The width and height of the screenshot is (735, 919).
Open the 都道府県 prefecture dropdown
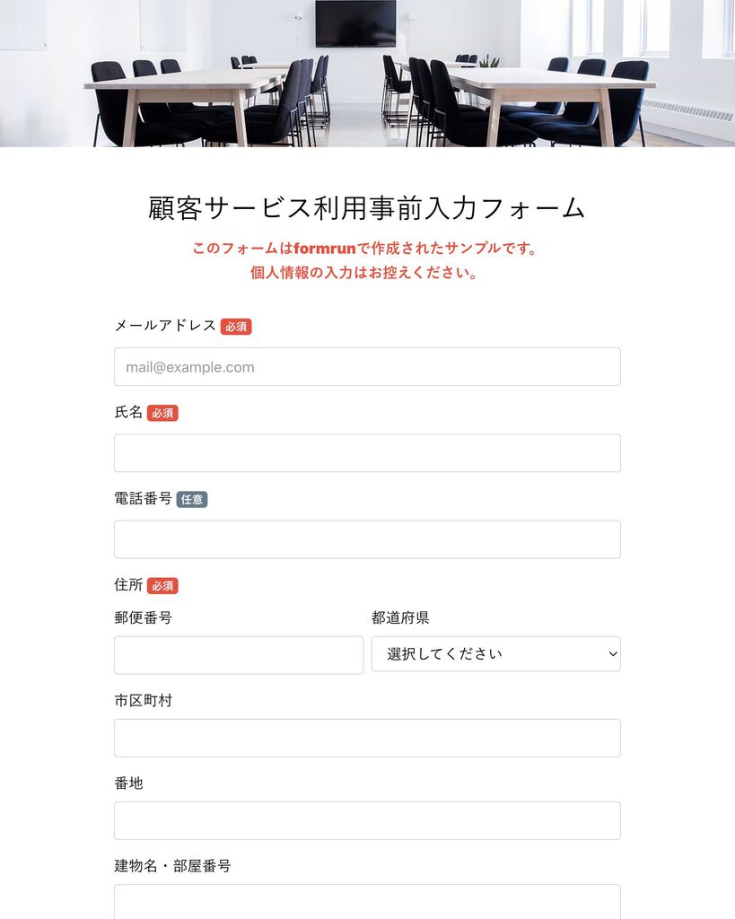[496, 654]
